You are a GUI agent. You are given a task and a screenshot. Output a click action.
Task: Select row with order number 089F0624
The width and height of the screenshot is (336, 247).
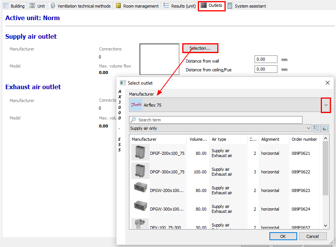[225, 209]
